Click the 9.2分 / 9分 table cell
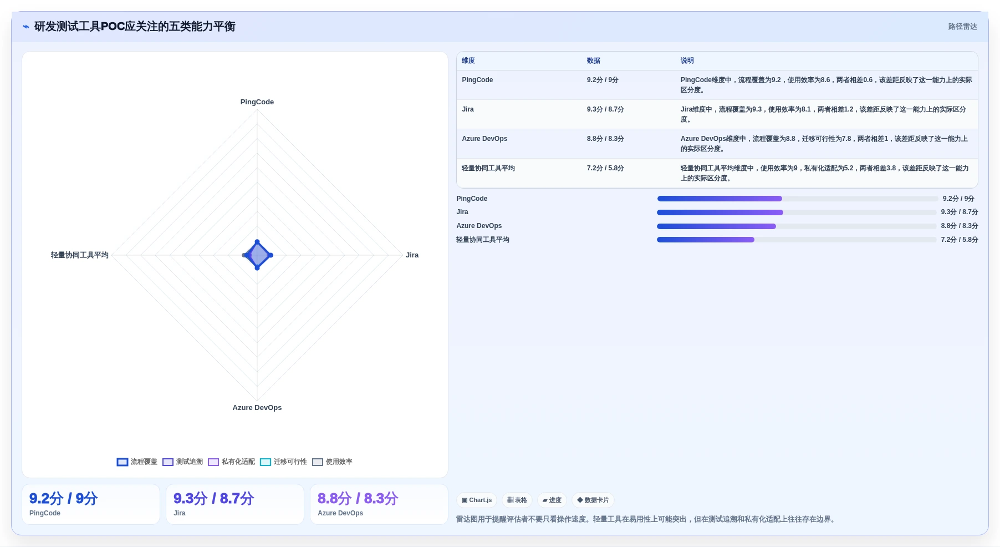The height and width of the screenshot is (547, 1000). (603, 80)
